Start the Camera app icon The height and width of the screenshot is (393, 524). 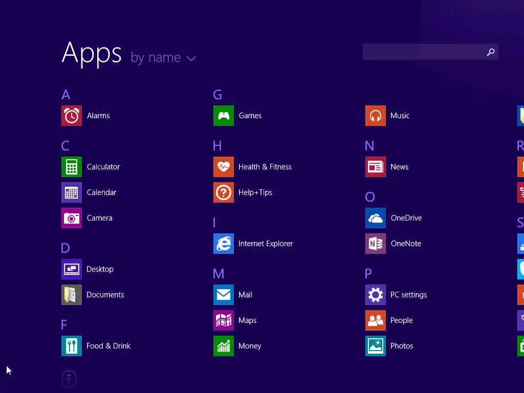click(x=72, y=218)
